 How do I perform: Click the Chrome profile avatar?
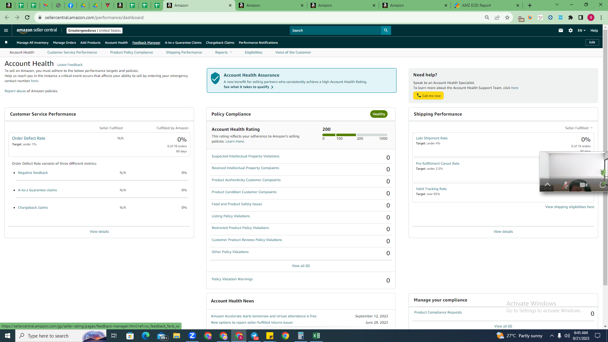[591, 17]
